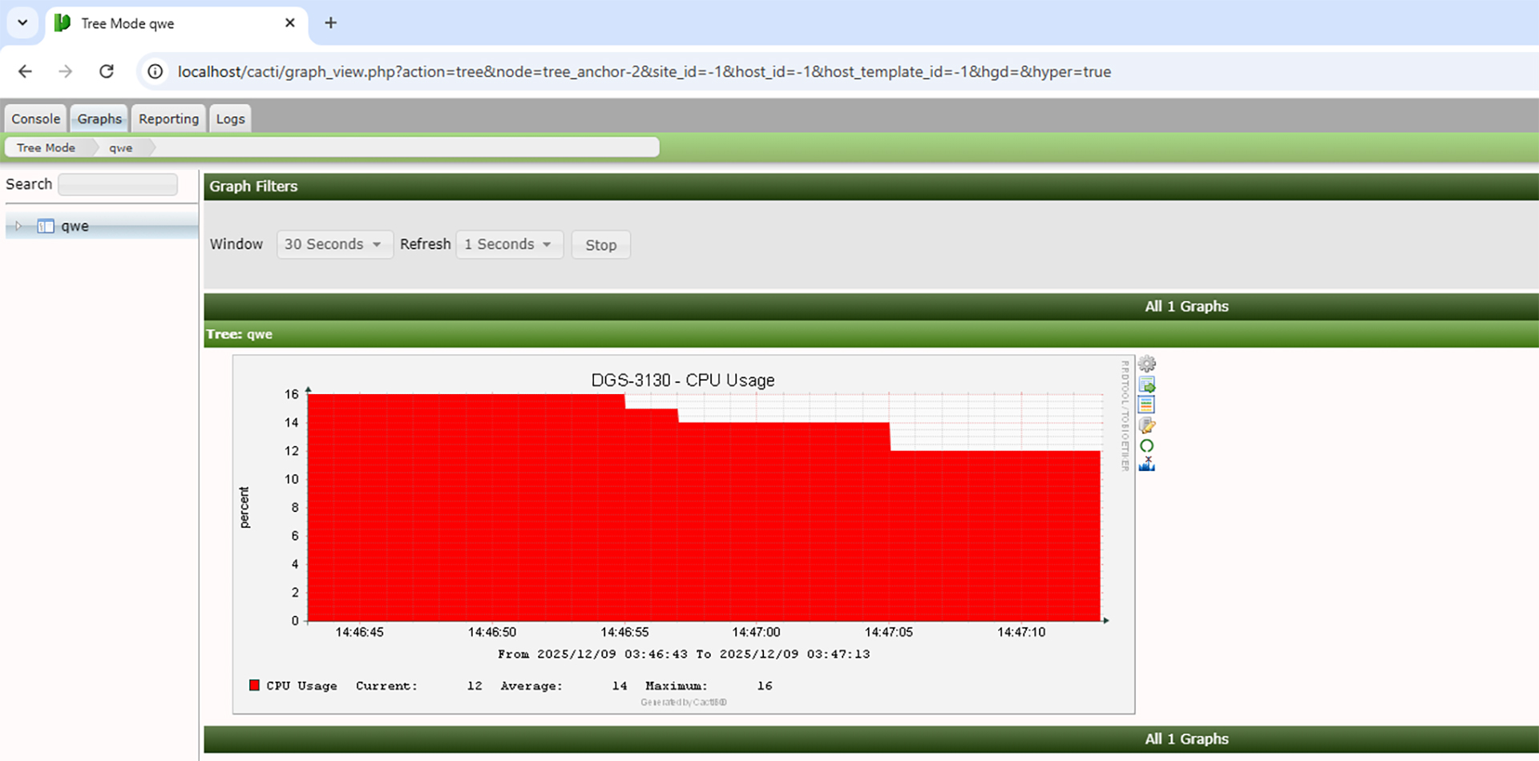
Task: Switch to the Console tab
Action: pyautogui.click(x=35, y=119)
